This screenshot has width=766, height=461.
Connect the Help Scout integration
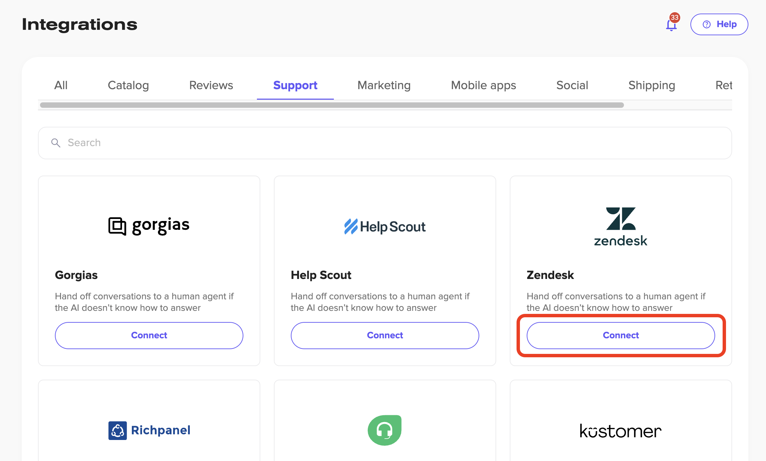pyautogui.click(x=385, y=336)
